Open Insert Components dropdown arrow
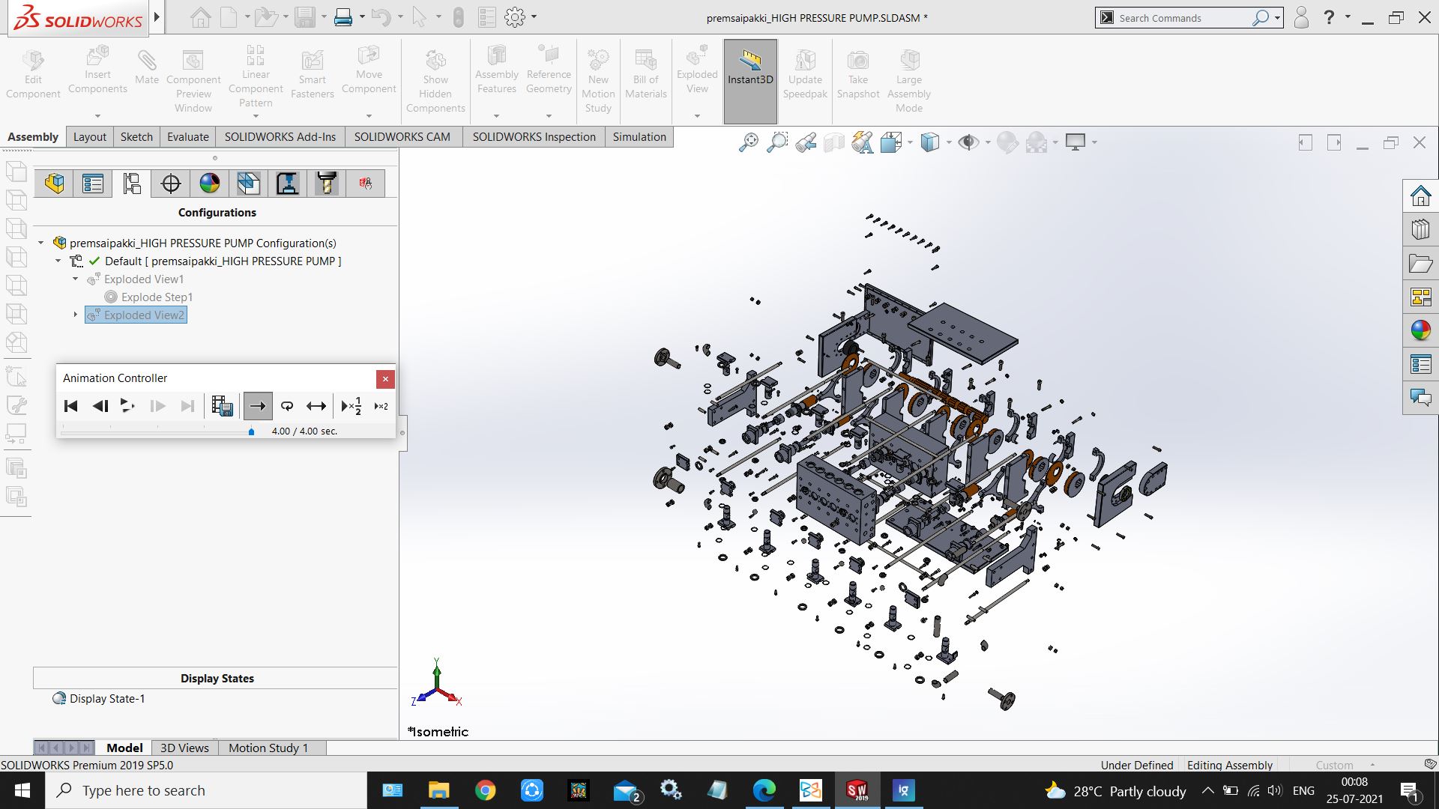The height and width of the screenshot is (809, 1439). [x=97, y=116]
